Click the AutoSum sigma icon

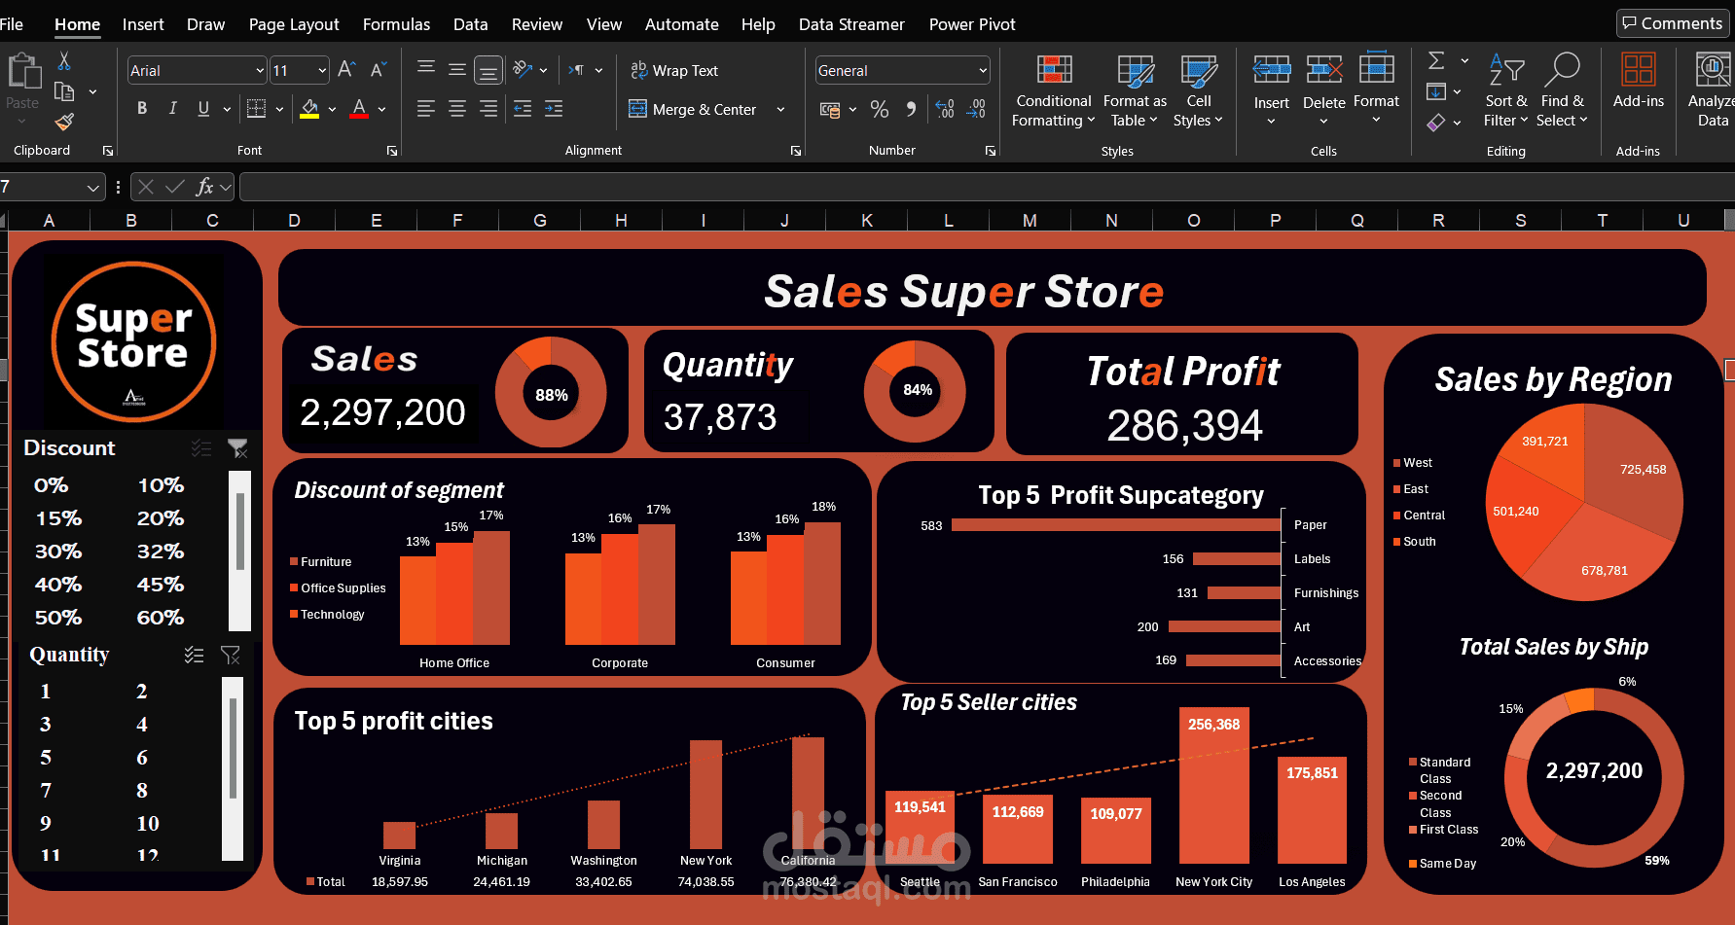[x=1436, y=61]
